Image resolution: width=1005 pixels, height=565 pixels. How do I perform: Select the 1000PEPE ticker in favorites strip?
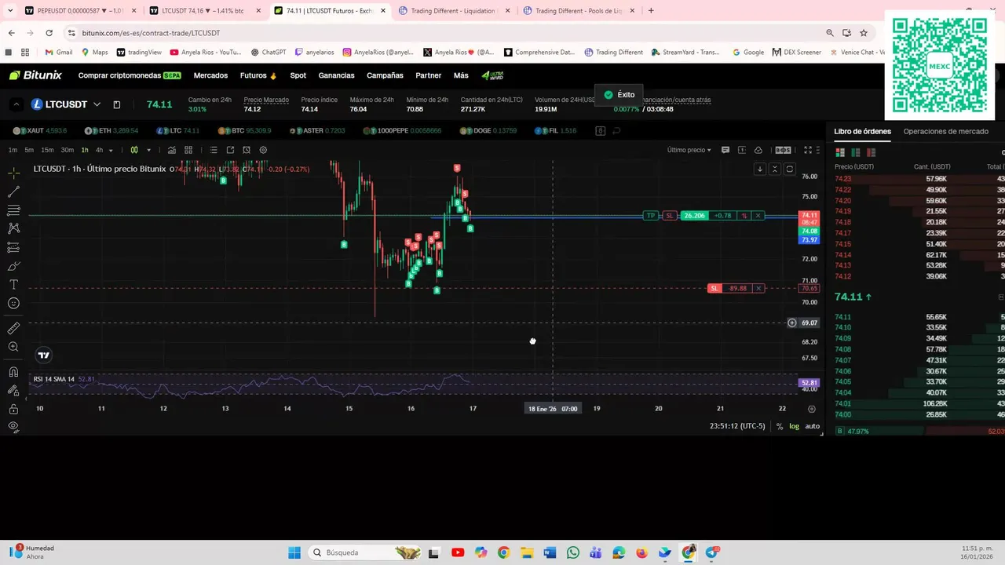tap(404, 130)
